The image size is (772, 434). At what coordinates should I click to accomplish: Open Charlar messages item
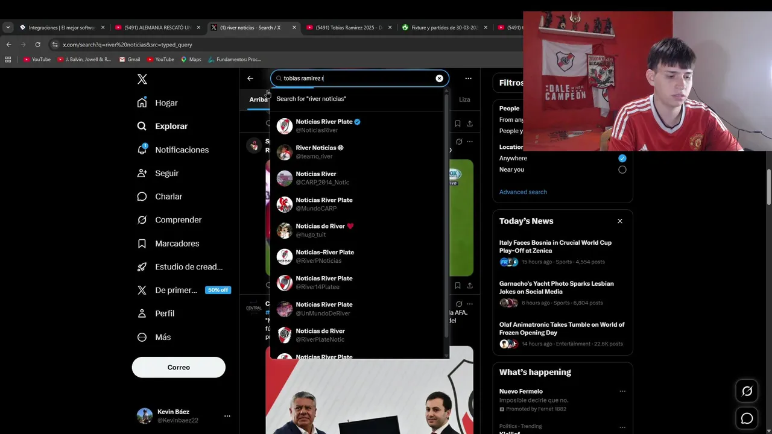click(x=159, y=197)
